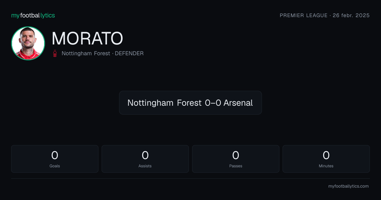Select the Goals stat card
The width and height of the screenshot is (381, 200).
[x=55, y=159]
